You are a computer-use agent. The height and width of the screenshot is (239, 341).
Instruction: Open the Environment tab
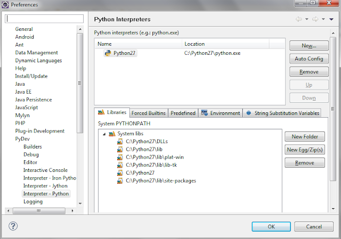(x=221, y=113)
